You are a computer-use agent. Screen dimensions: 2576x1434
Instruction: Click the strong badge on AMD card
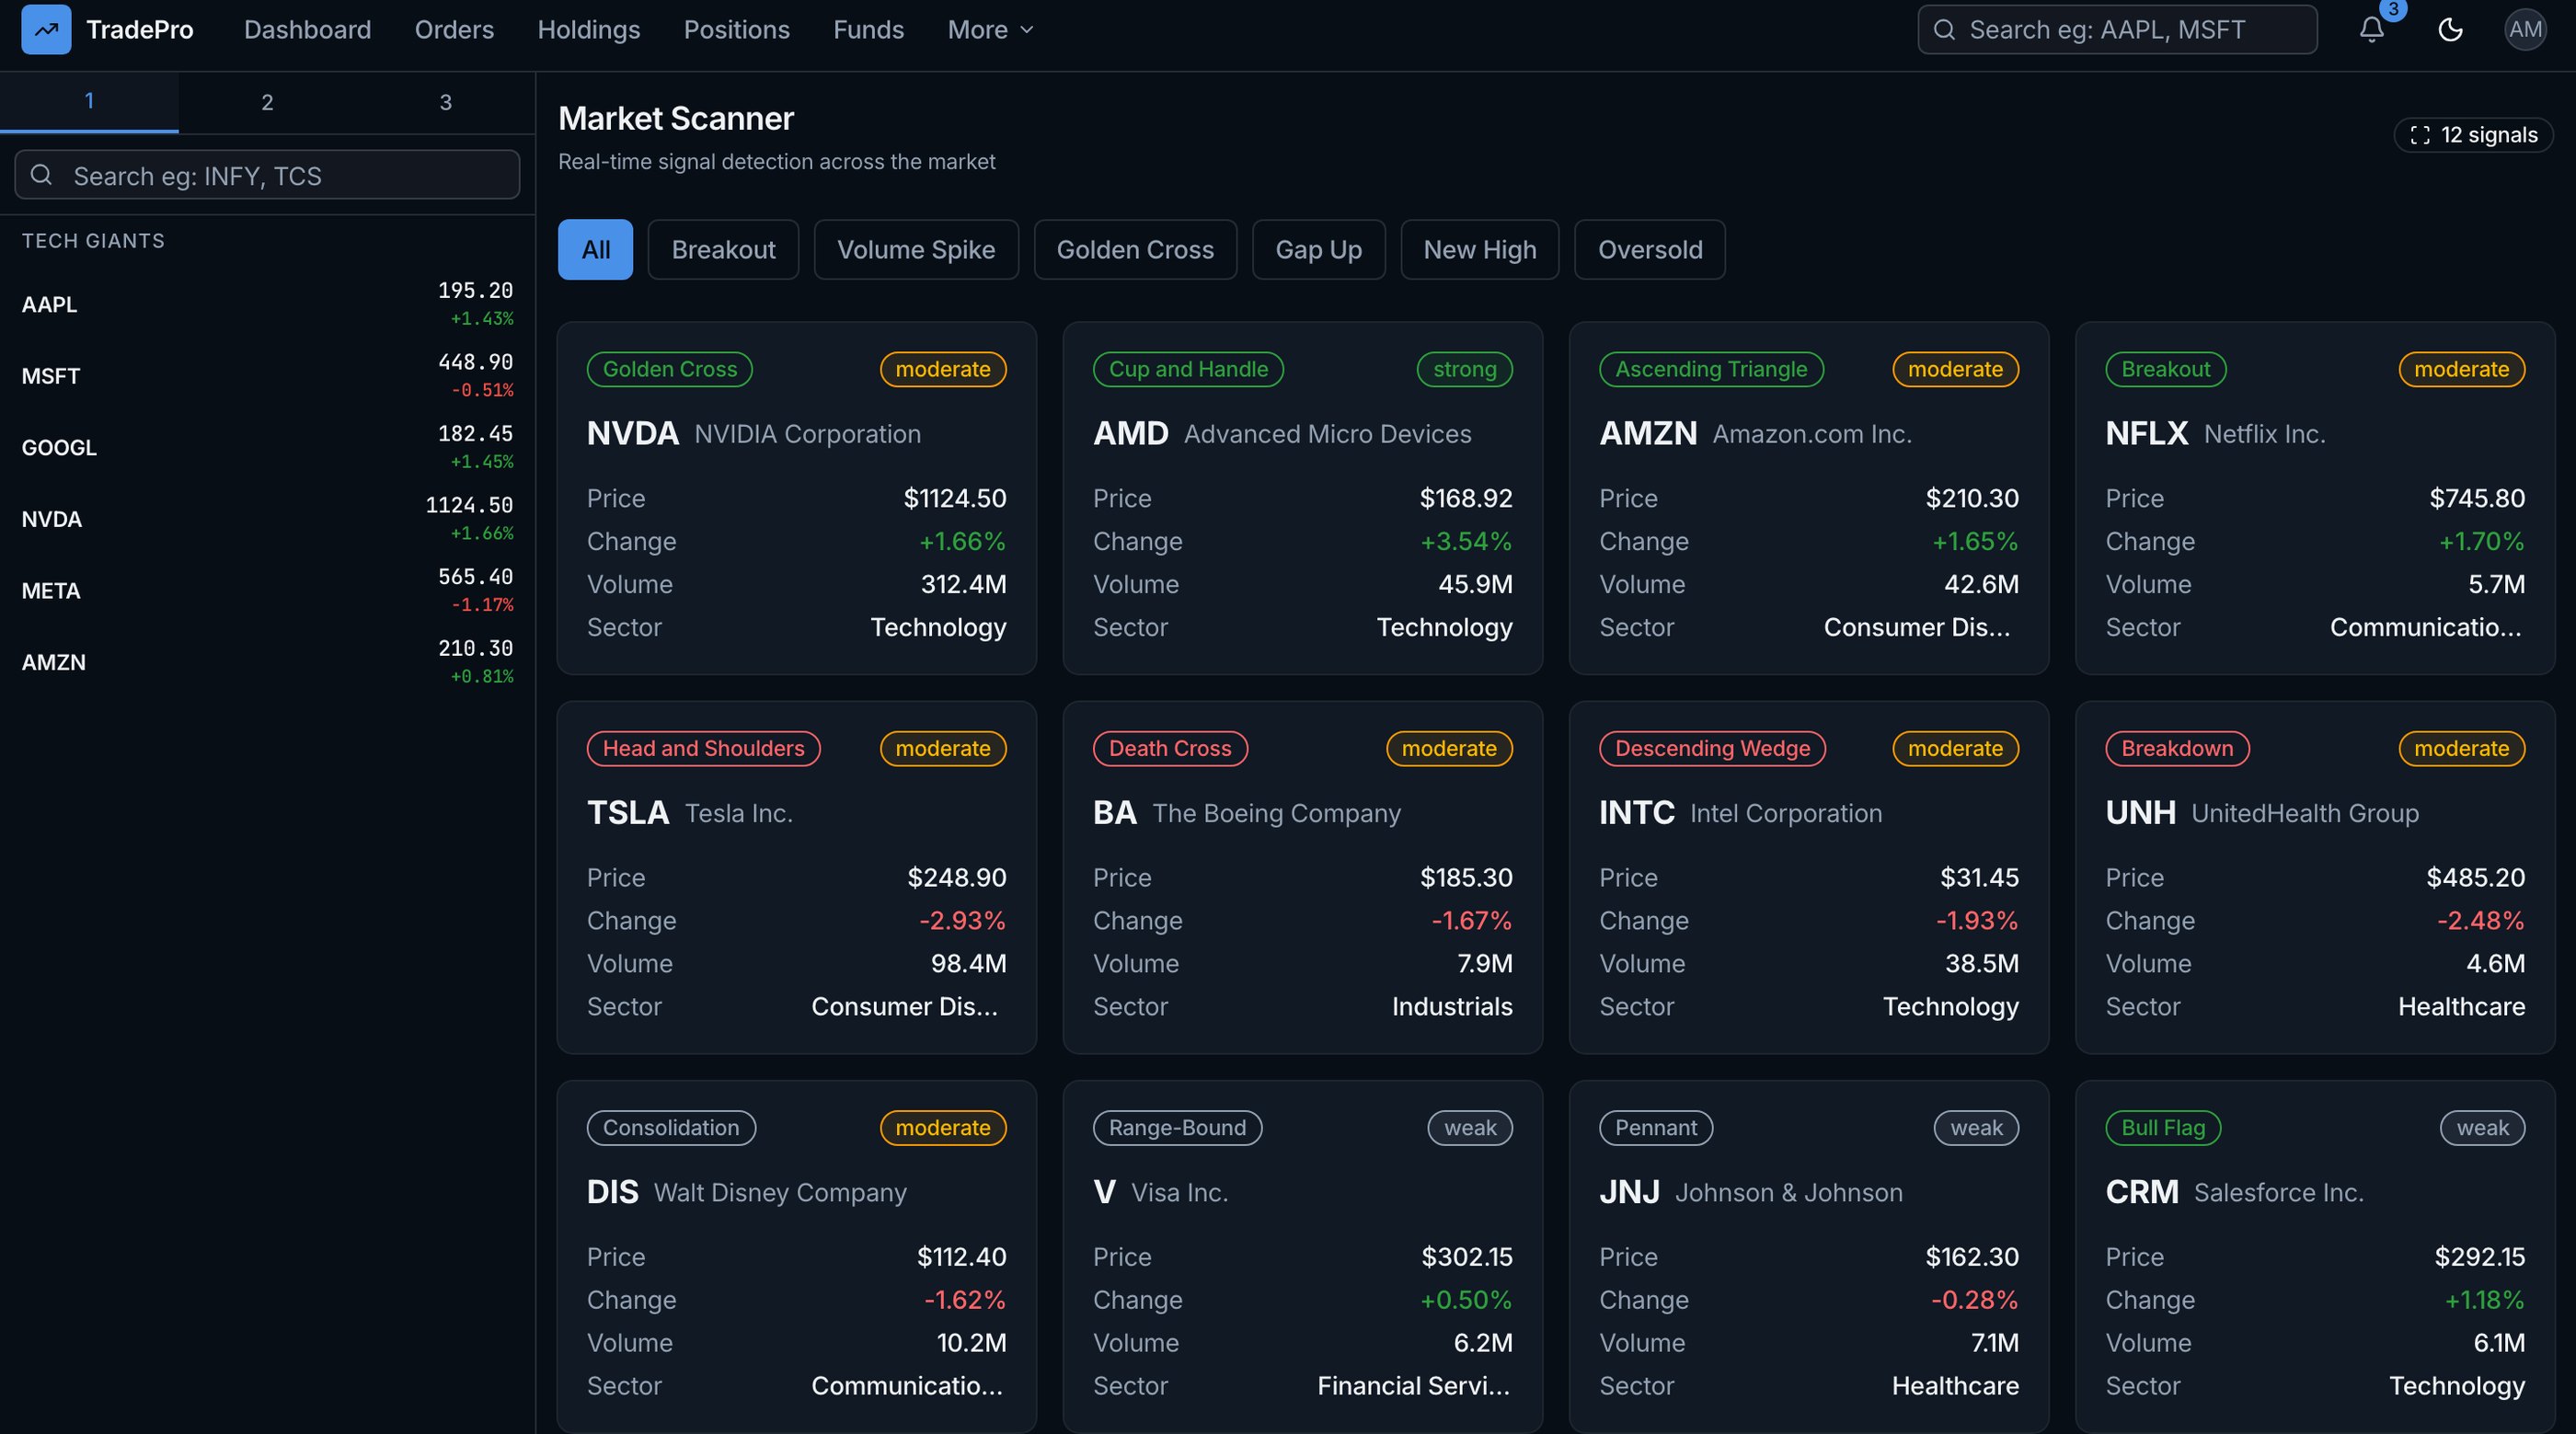pos(1465,369)
